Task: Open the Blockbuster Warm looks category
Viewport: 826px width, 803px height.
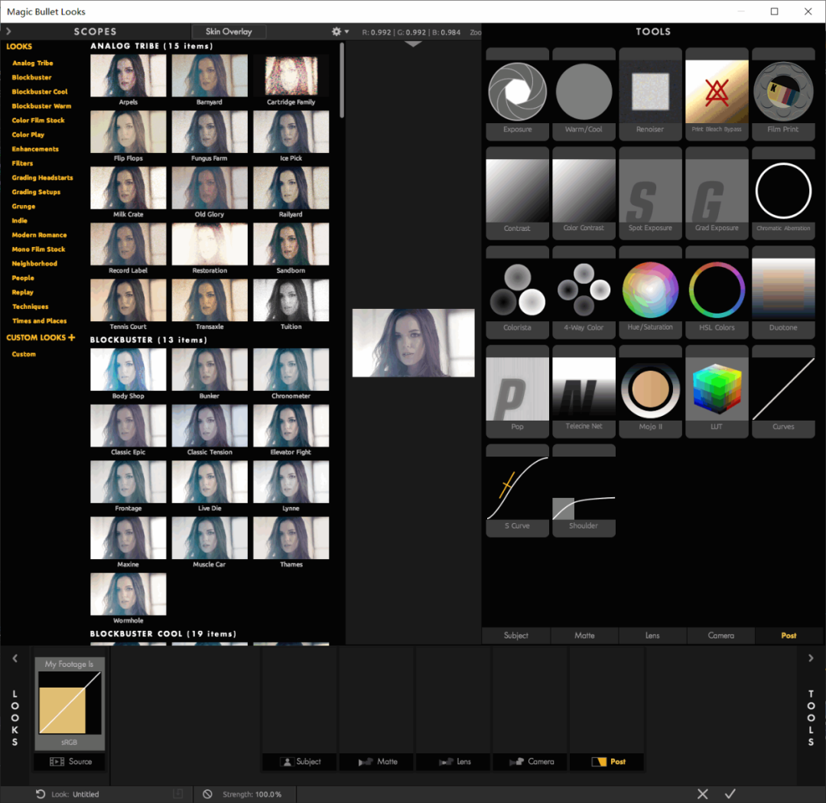Action: click(x=41, y=106)
